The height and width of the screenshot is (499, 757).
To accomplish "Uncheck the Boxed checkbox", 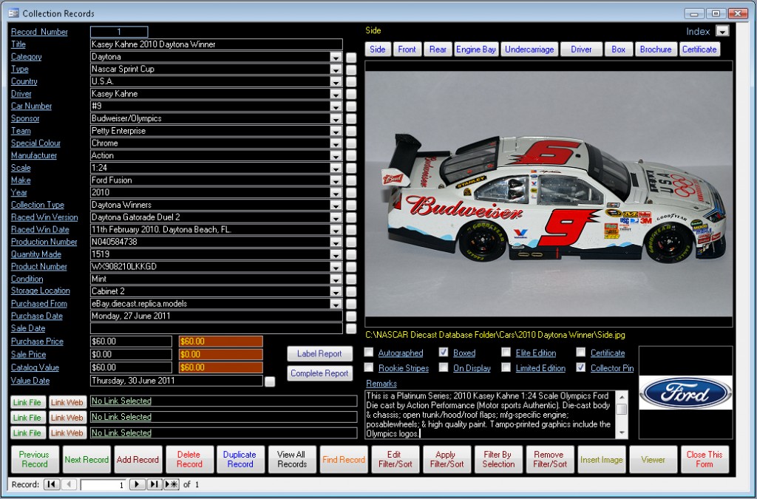I will [x=444, y=353].
